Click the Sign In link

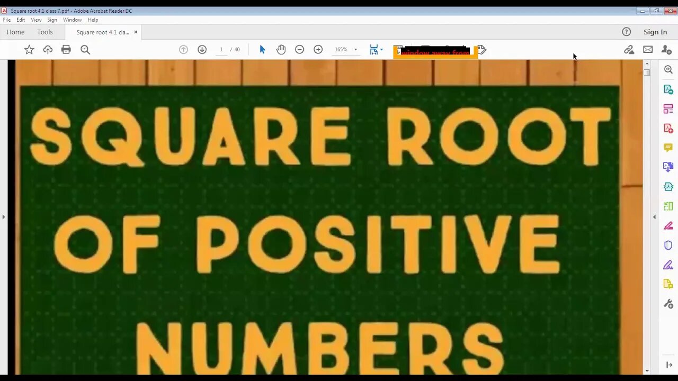655,32
